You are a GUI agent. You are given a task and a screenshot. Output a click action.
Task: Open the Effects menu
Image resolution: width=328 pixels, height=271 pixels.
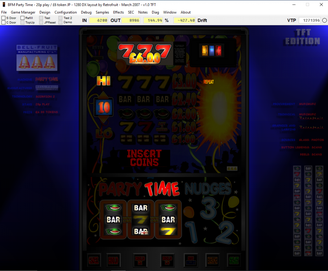pyautogui.click(x=118, y=12)
